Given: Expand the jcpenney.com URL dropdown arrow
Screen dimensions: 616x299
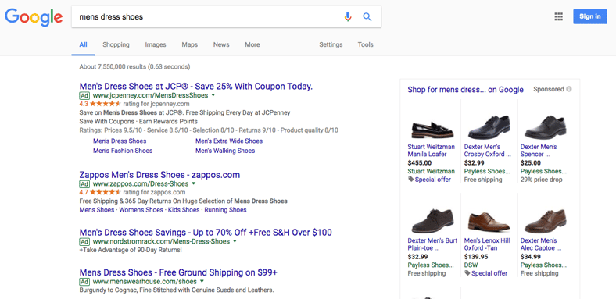Looking at the screenshot, I should tap(213, 95).
